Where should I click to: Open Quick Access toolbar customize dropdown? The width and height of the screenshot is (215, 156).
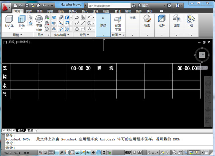[x=52, y=6]
